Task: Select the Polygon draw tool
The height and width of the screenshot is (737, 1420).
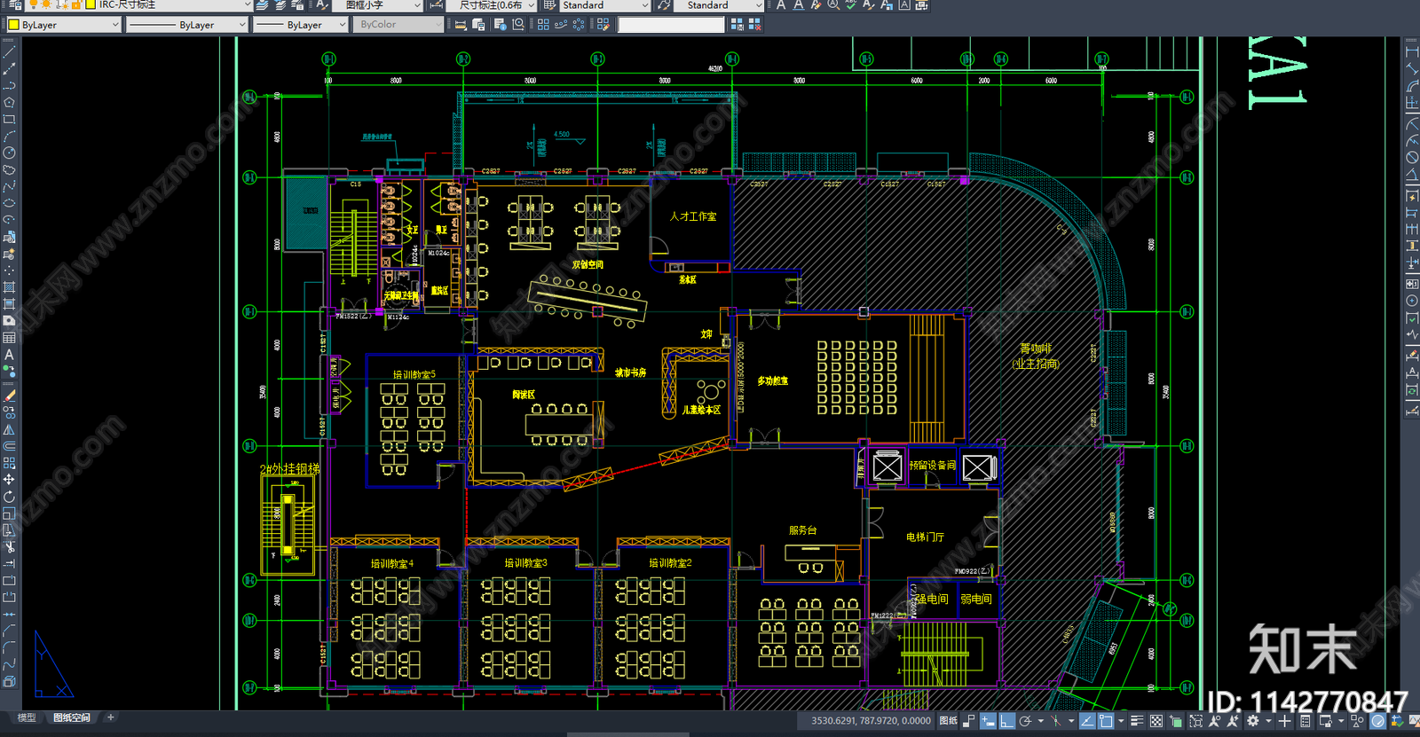Action: (9, 102)
